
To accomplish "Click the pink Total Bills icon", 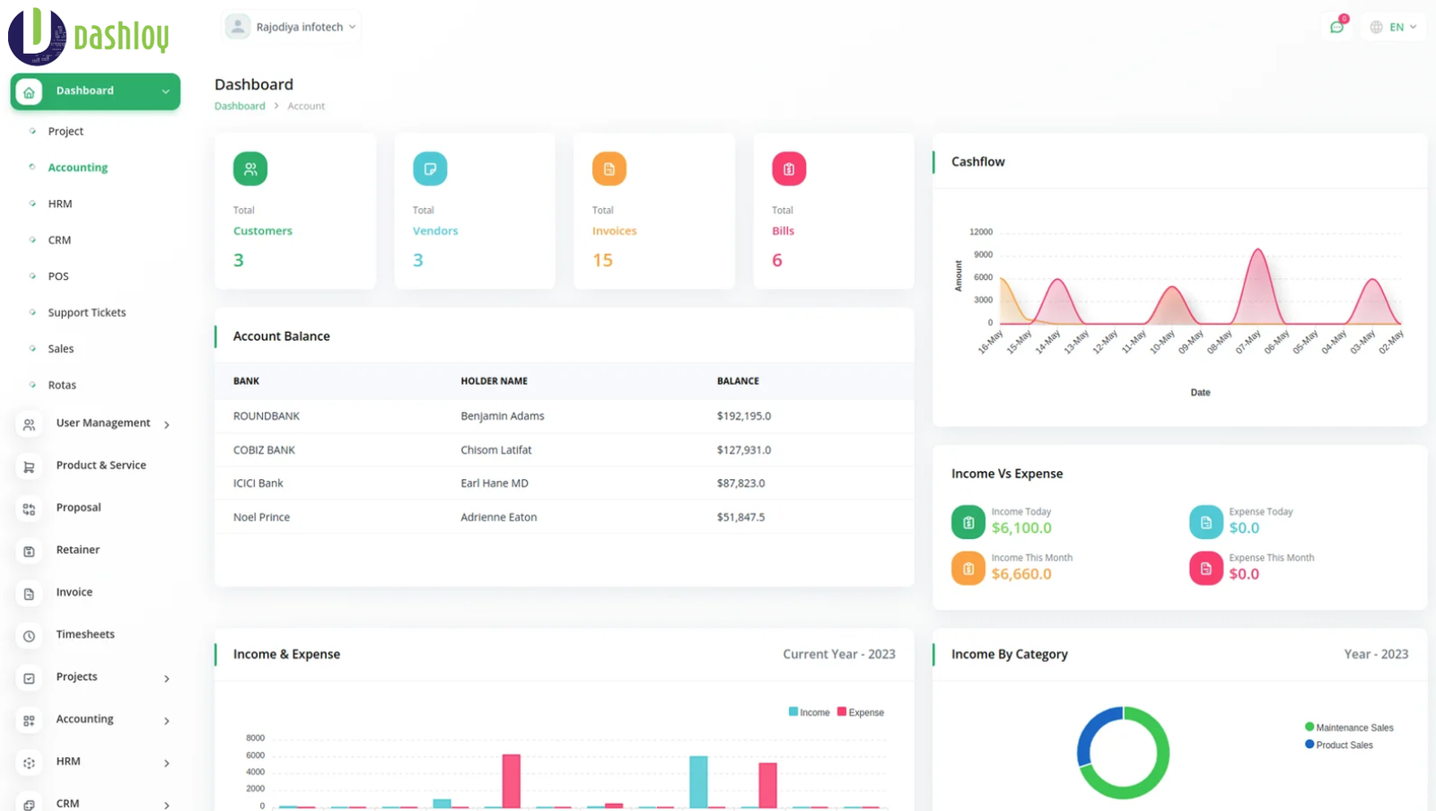I will 788,169.
